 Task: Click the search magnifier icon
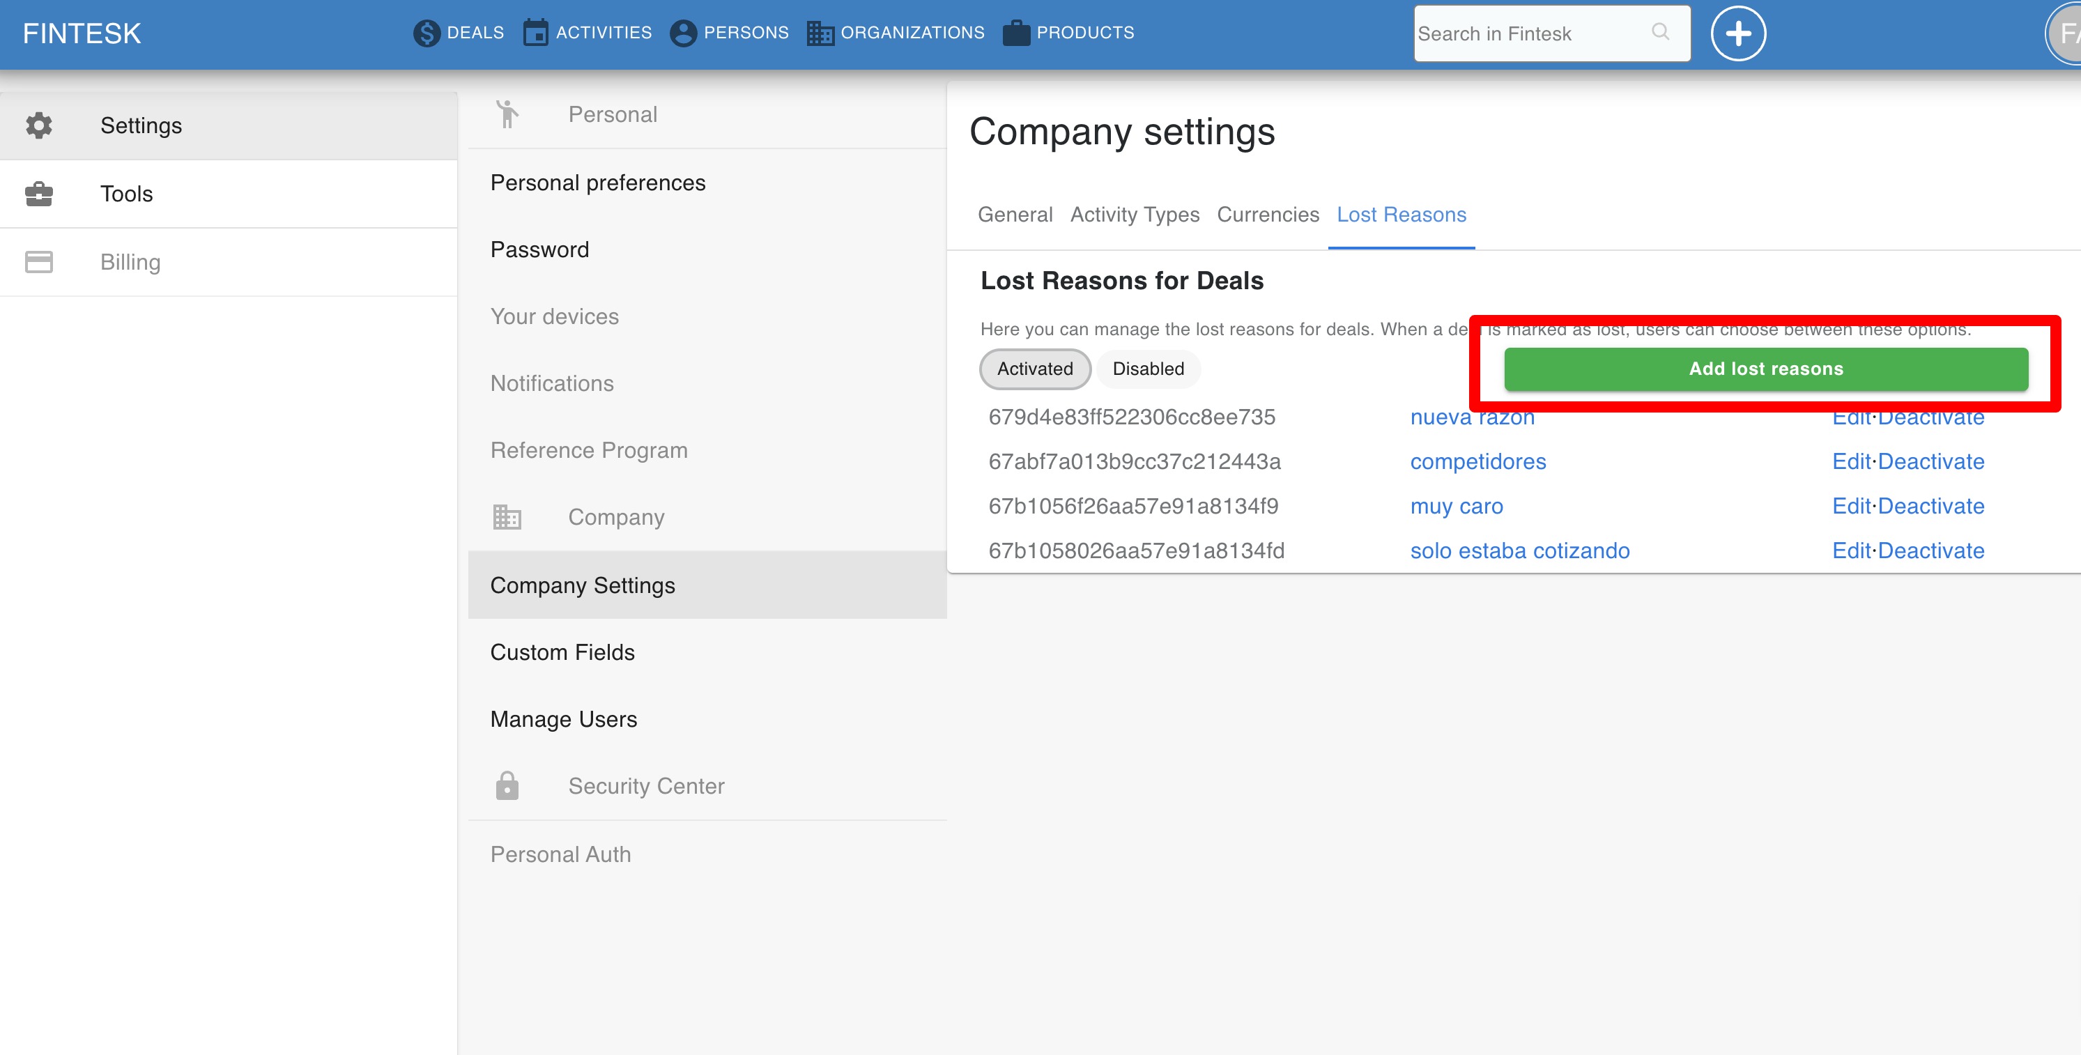(1660, 31)
